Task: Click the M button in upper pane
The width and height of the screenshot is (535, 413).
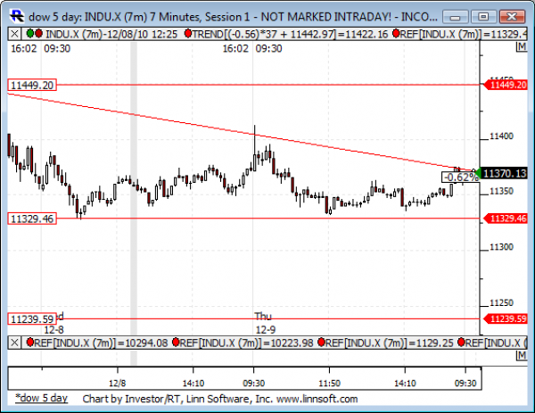Action: coord(522,46)
